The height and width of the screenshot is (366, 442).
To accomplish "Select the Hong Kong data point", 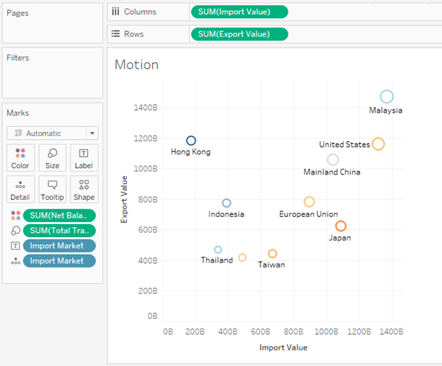I will click(191, 140).
